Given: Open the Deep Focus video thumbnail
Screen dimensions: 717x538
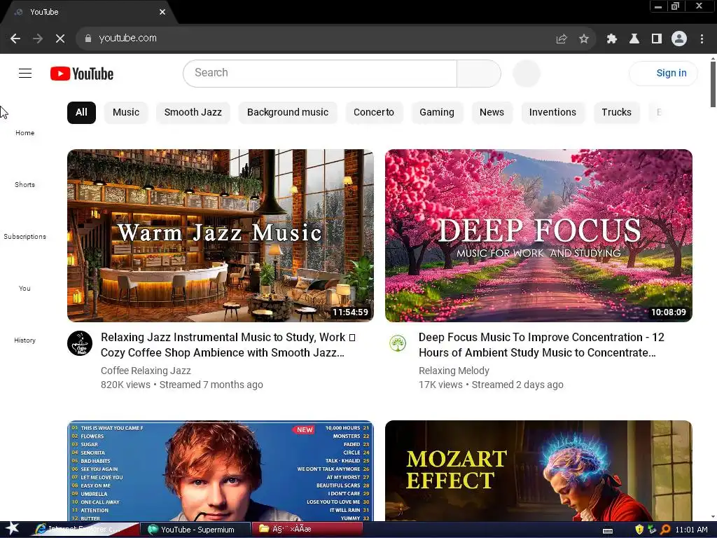Looking at the screenshot, I should click(x=538, y=235).
